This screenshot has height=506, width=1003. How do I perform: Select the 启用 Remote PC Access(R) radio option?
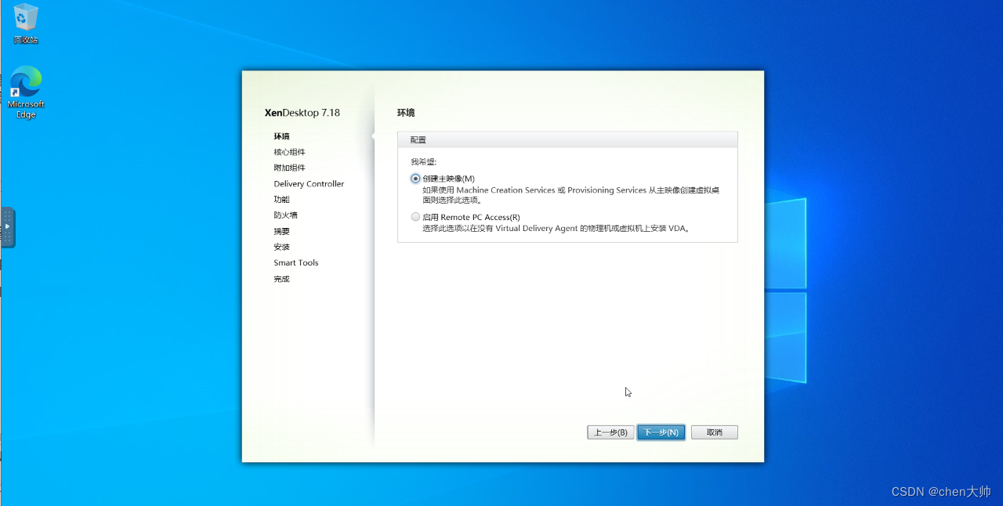[x=415, y=217]
